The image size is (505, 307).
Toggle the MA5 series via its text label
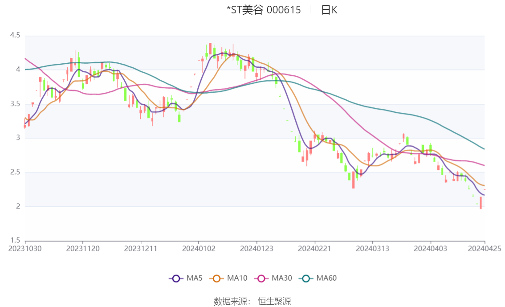[x=194, y=278]
